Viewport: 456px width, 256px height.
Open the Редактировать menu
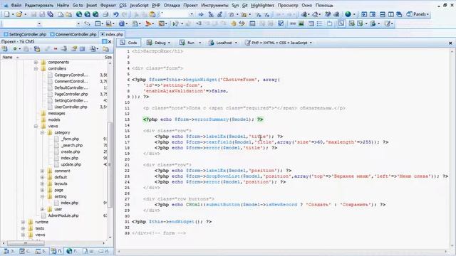(39, 5)
